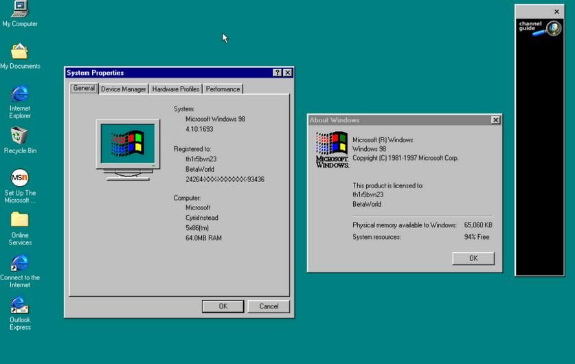Click 'Microsoft (R) Windows' text in About Windows
This screenshot has width=575, height=364.
(x=383, y=139)
